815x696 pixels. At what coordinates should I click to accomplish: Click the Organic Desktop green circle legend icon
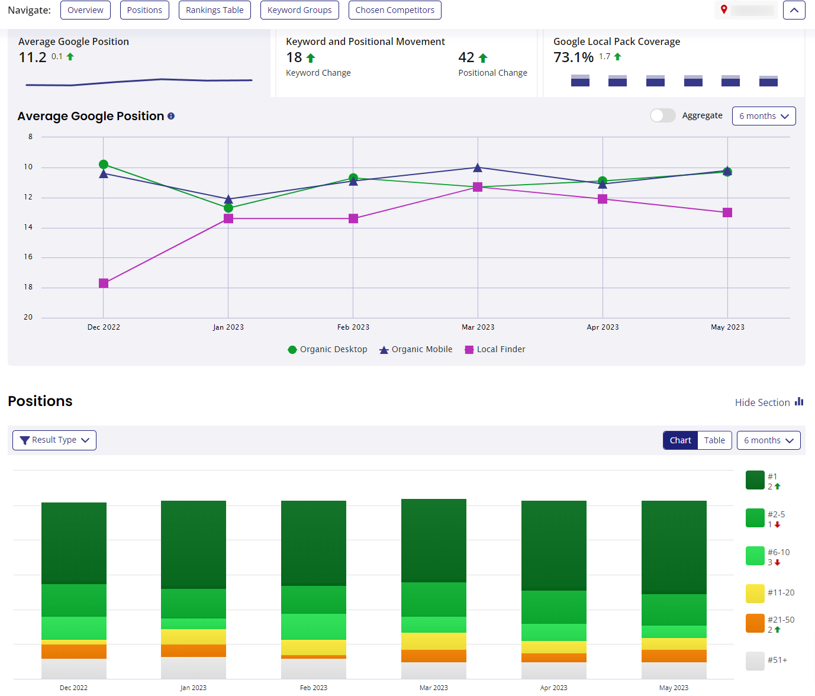292,349
